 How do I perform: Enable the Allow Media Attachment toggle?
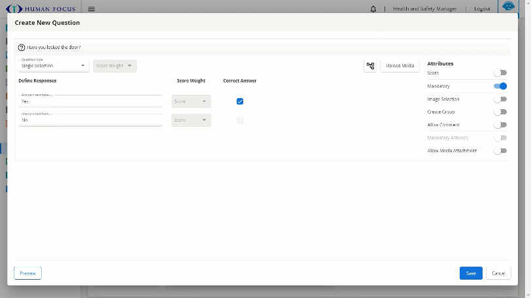click(500, 150)
